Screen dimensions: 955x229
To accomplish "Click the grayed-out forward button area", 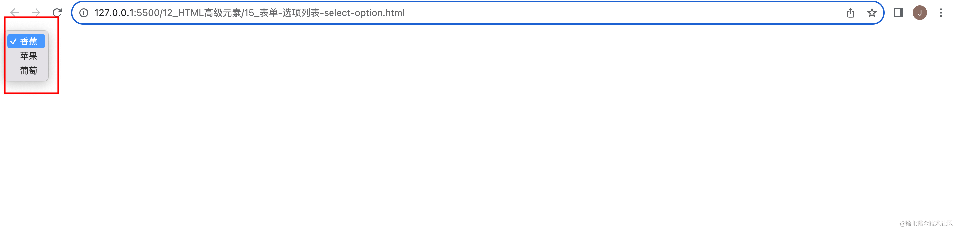I will pyautogui.click(x=36, y=13).
